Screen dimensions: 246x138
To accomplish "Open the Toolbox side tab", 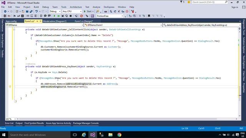I will tap(2, 54).
